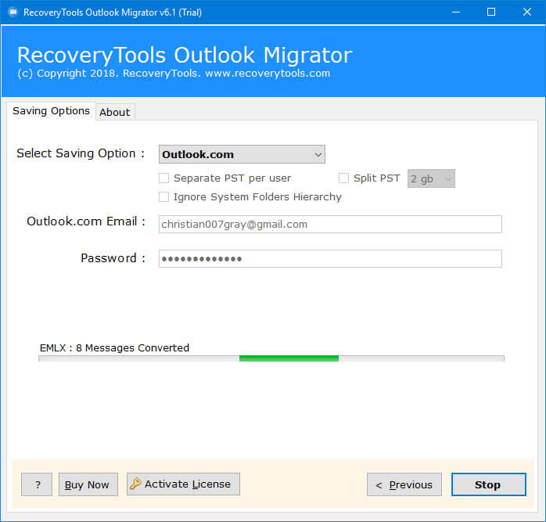Close the Outlook Migrator window
The height and width of the screenshot is (522, 546).
click(527, 13)
